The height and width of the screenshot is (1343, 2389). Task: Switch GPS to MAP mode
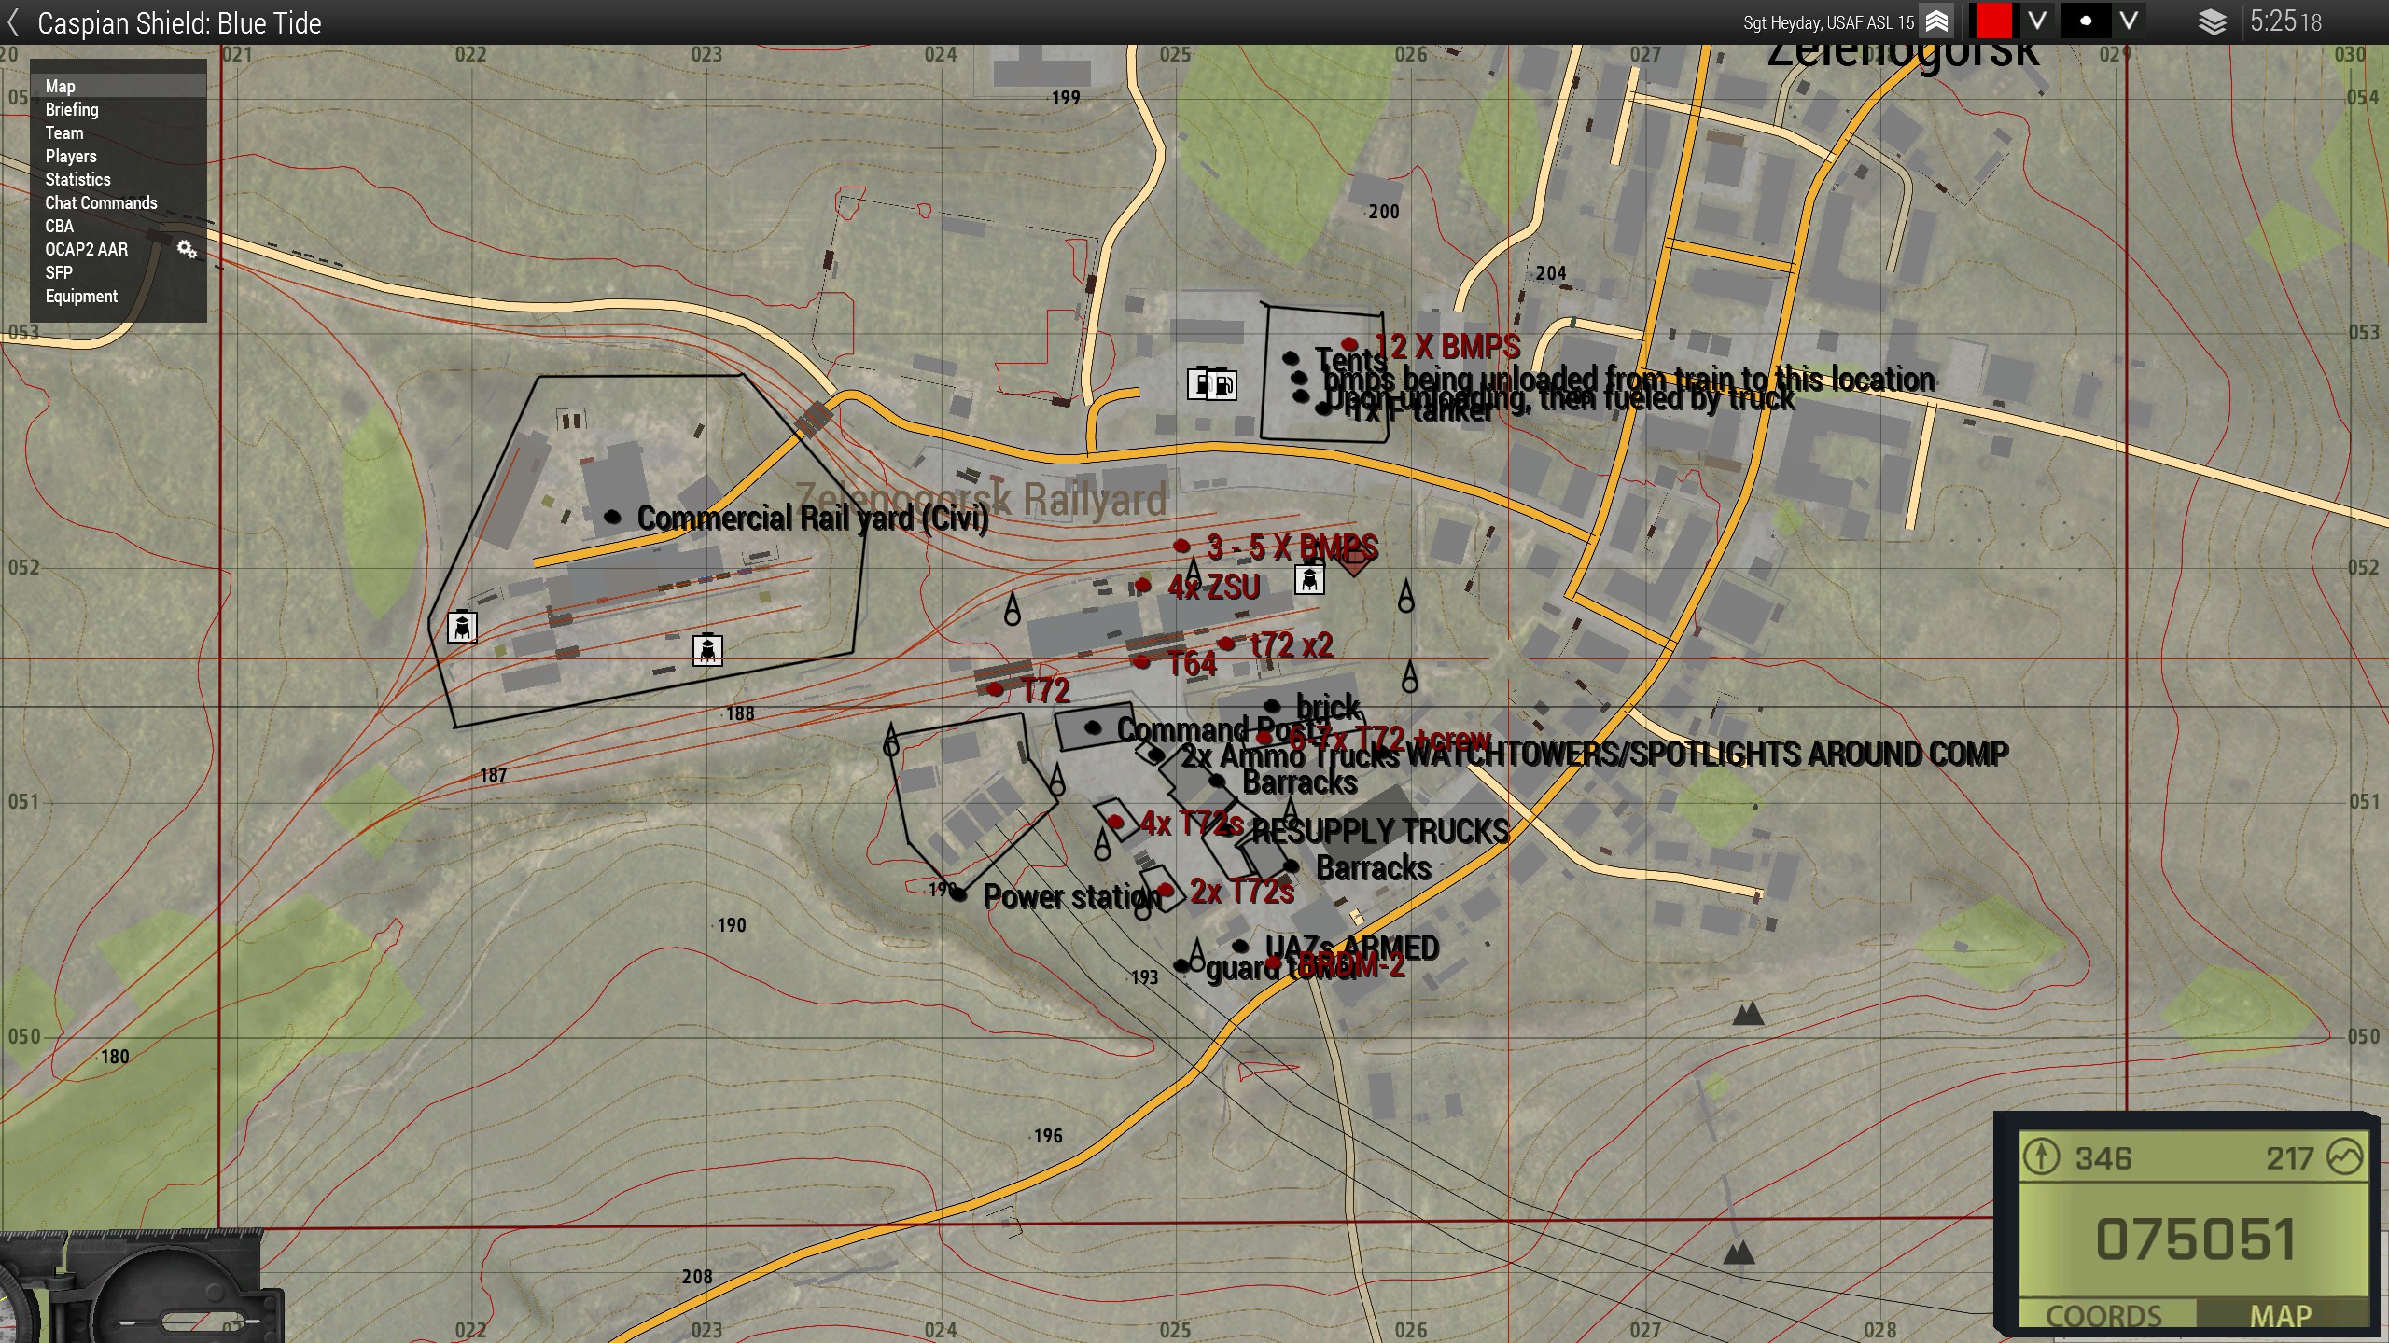click(2281, 1316)
